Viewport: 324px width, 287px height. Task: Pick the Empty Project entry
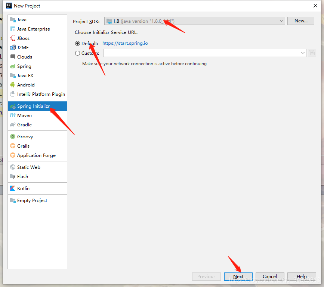point(37,201)
